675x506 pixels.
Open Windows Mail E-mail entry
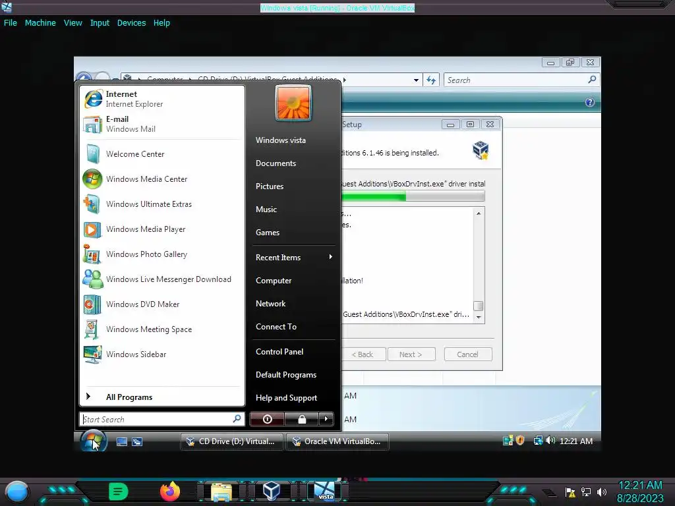coord(162,124)
